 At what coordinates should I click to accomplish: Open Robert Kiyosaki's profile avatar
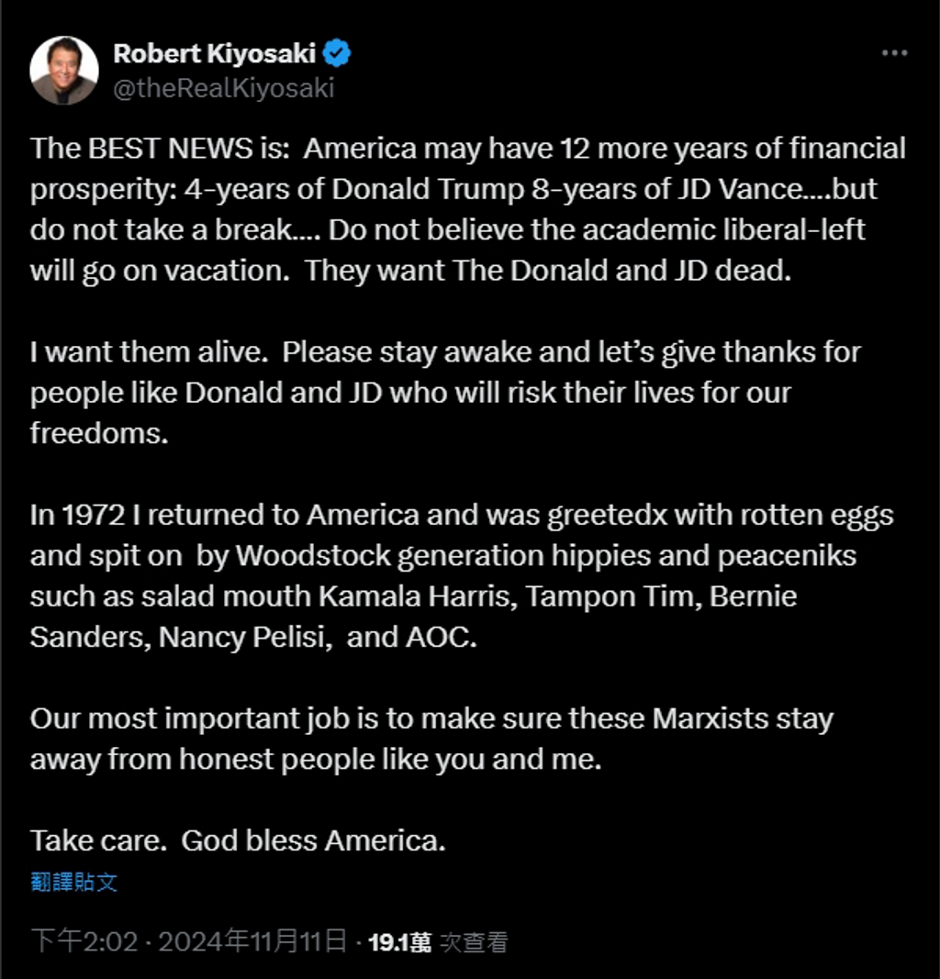click(x=63, y=72)
